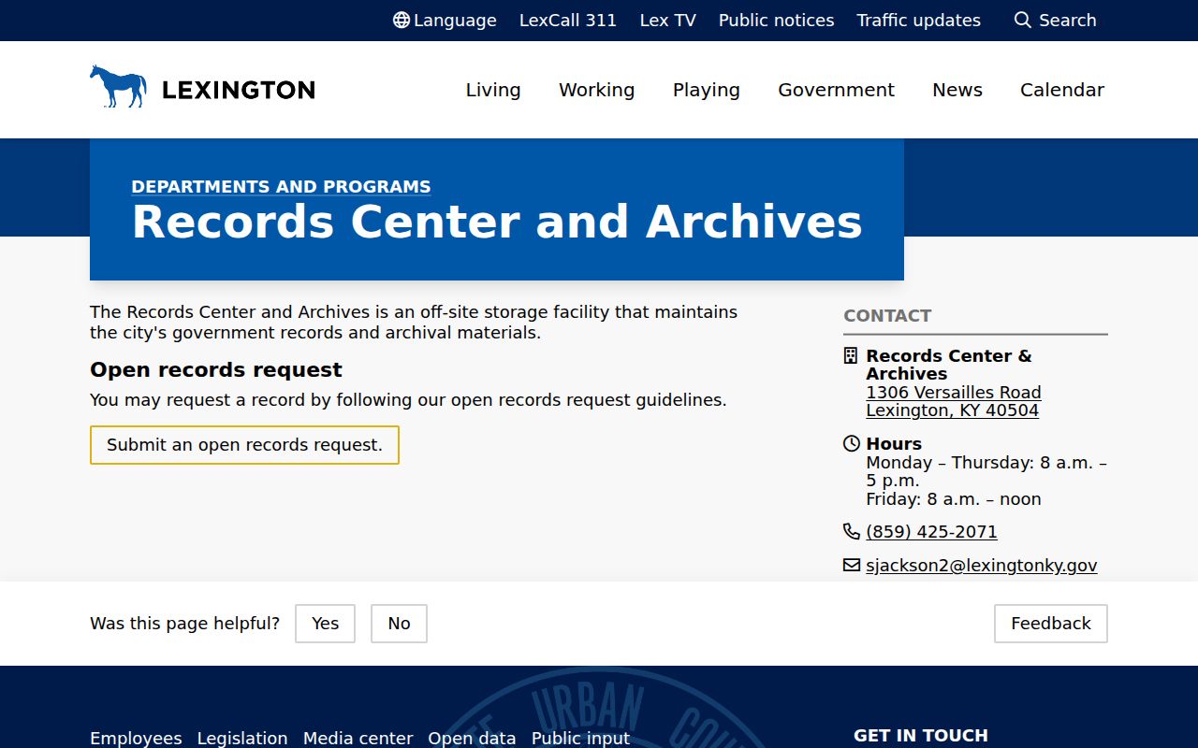
Task: Go to Public notices
Action: (x=776, y=21)
